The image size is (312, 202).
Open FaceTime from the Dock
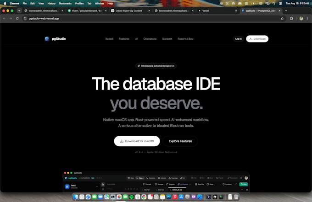pos(125,197)
